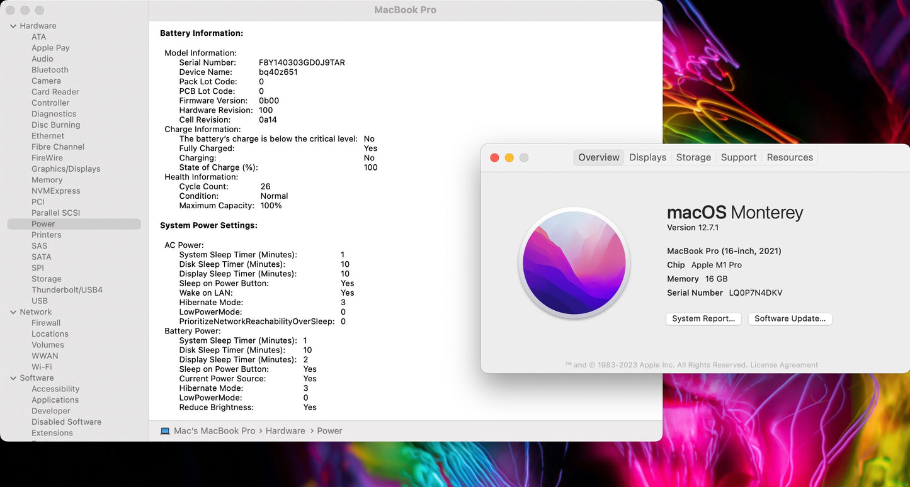Click the Cycle Count value 26
Viewport: 910px width, 487px height.
coord(265,186)
